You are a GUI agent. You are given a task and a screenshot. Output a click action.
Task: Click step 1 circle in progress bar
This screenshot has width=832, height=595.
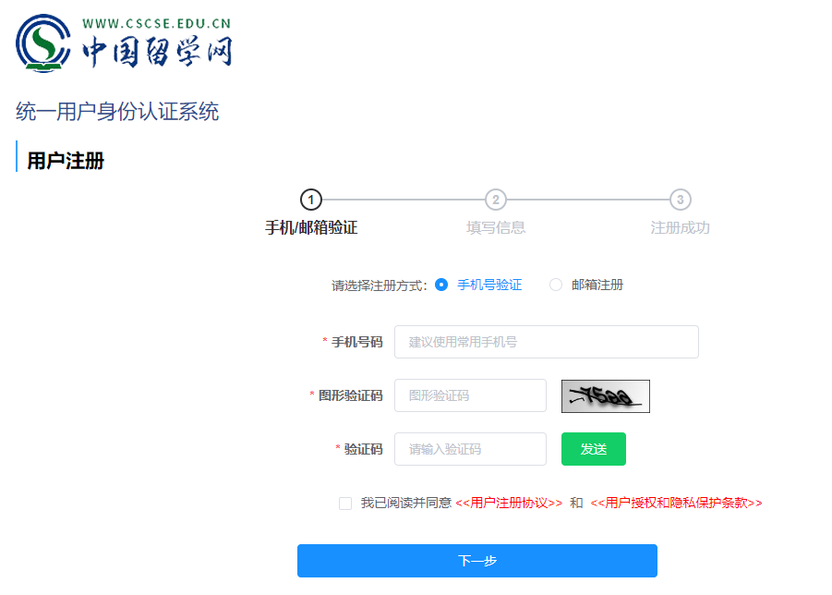point(311,200)
